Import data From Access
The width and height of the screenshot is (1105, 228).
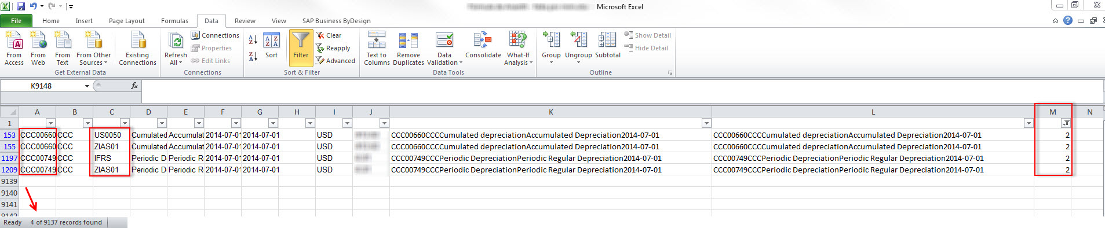click(14, 49)
